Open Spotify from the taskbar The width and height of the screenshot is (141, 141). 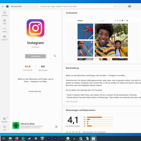click(x=23, y=139)
